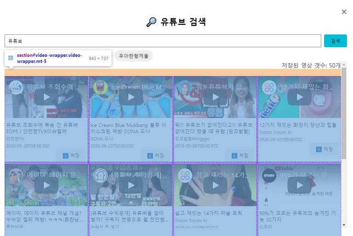The image size is (353, 236).
Task: Select the 우아한형제들 keyword chip
Action: [x=133, y=56]
